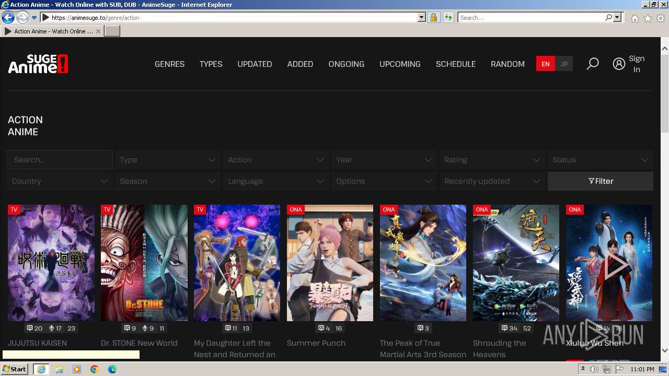Click the Jujutsu Kaisen poster thumbnail

point(51,263)
